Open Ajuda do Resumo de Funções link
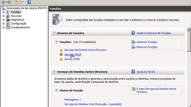Viewport: 191px width, 107px height. (154, 33)
